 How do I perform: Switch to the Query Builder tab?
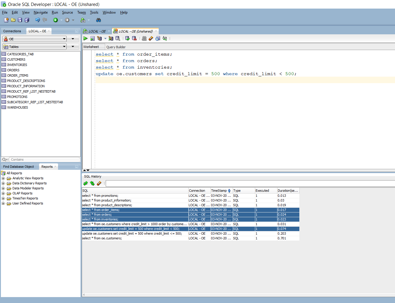(116, 47)
